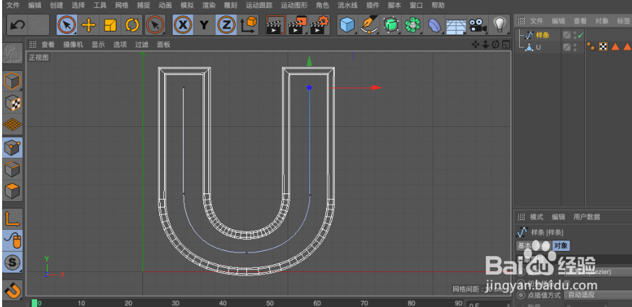The image size is (632, 307).
Task: Switch to Texture mode checkered cube
Action: click(13, 103)
